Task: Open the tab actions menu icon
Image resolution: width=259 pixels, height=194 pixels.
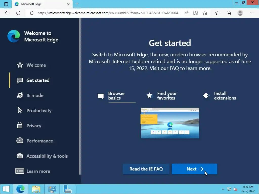Action: (x=6, y=4)
